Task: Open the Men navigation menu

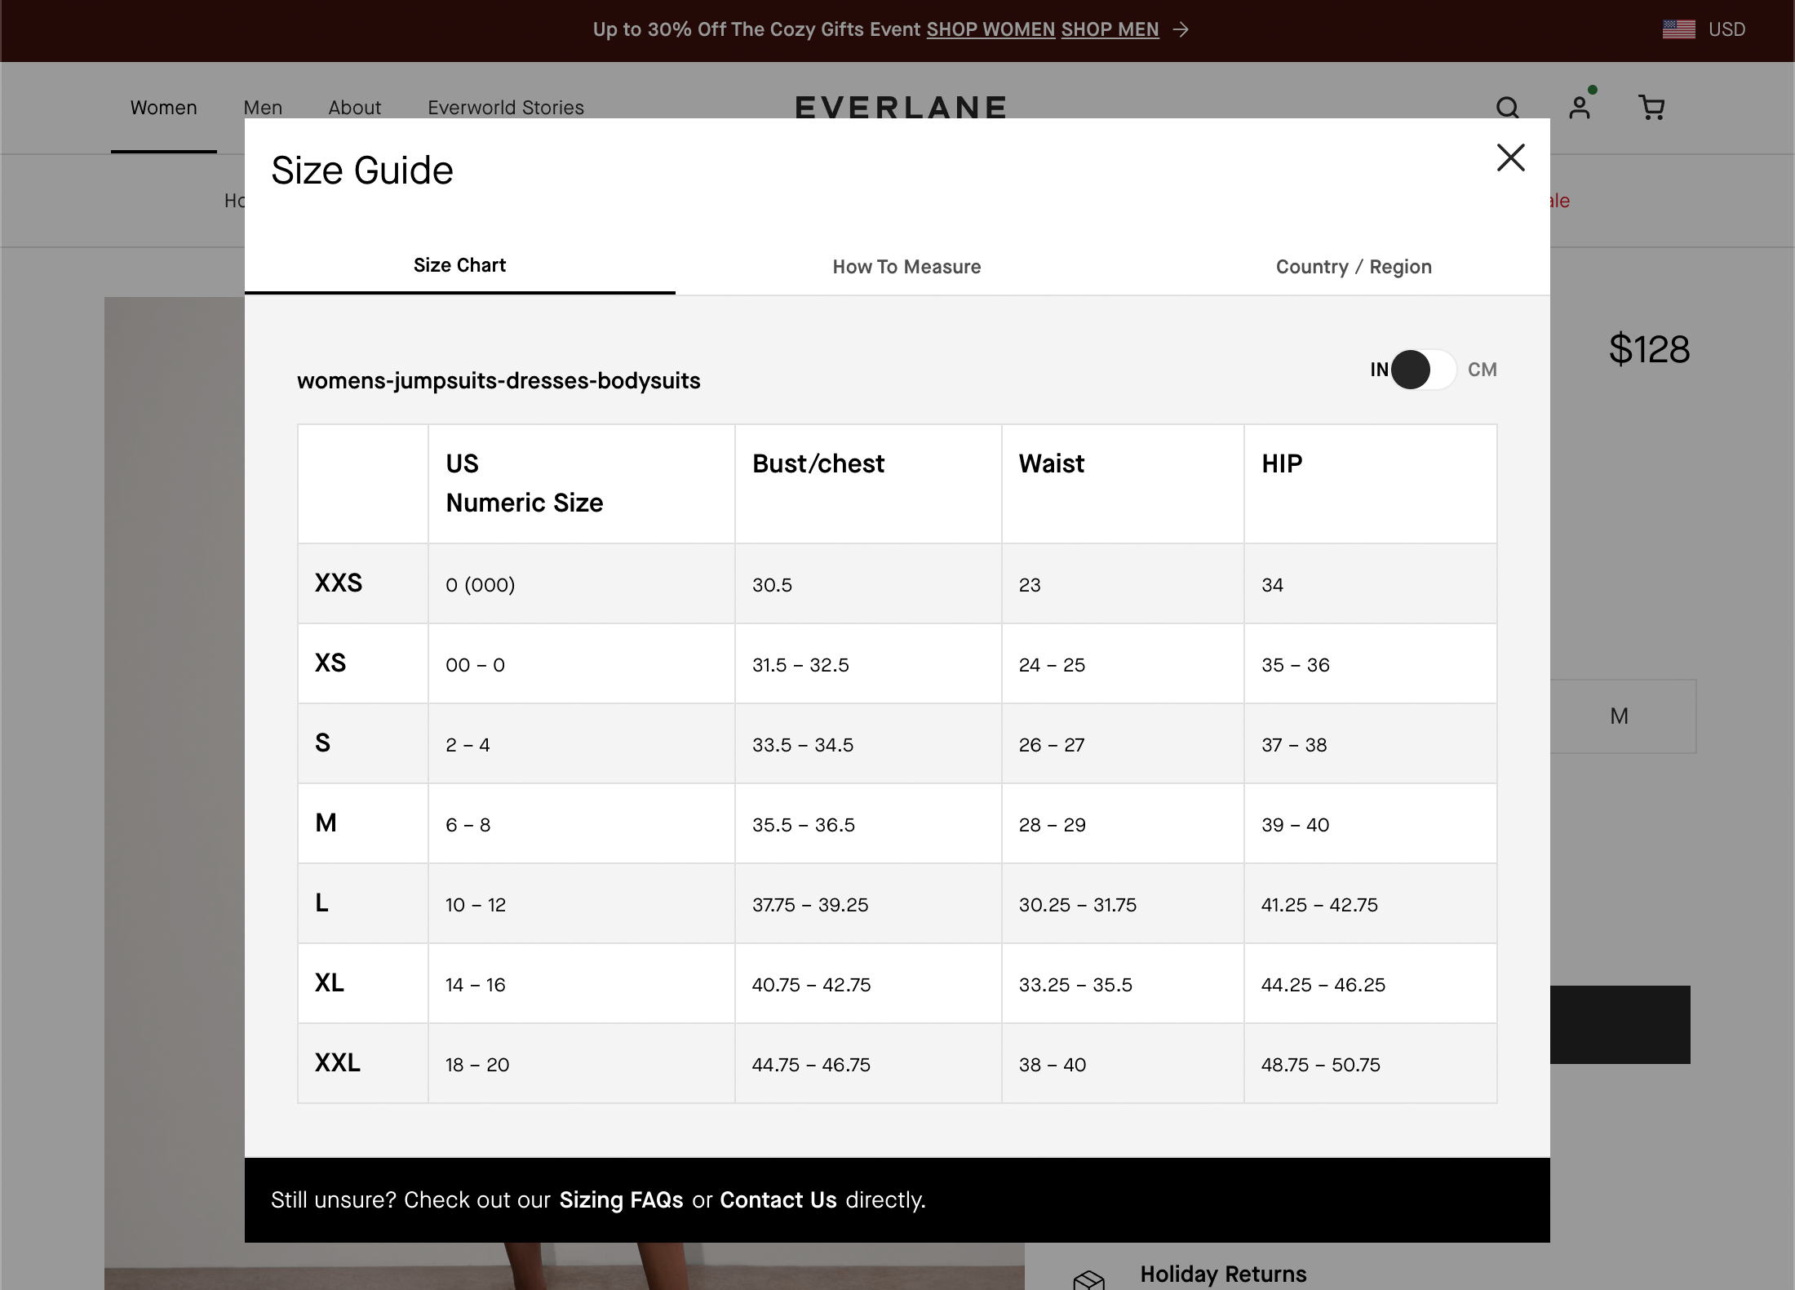Action: (x=262, y=107)
